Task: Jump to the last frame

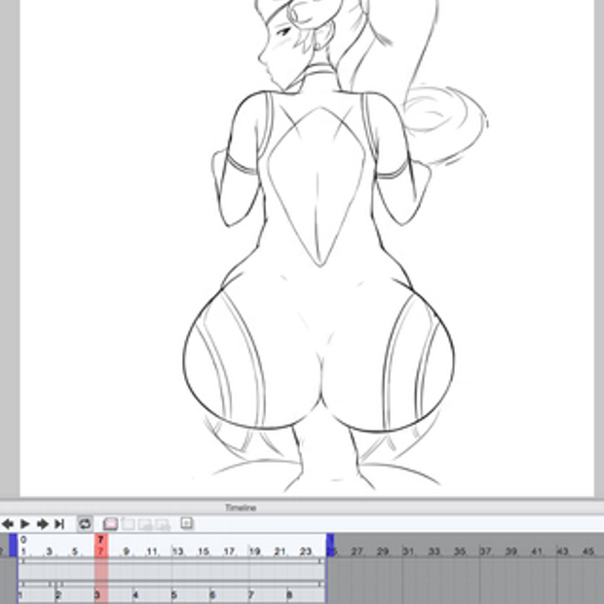Action: (x=59, y=524)
